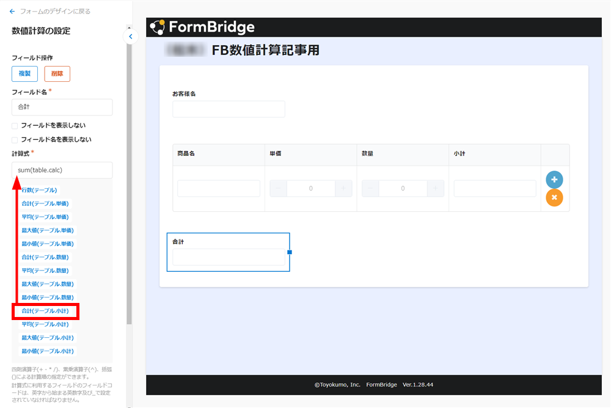This screenshot has width=611, height=408.
Task: Go back via フォームのデザインに戻る link
Action: (56, 12)
